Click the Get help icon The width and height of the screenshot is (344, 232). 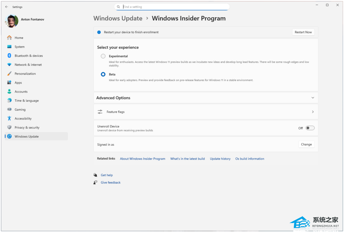[95, 175]
